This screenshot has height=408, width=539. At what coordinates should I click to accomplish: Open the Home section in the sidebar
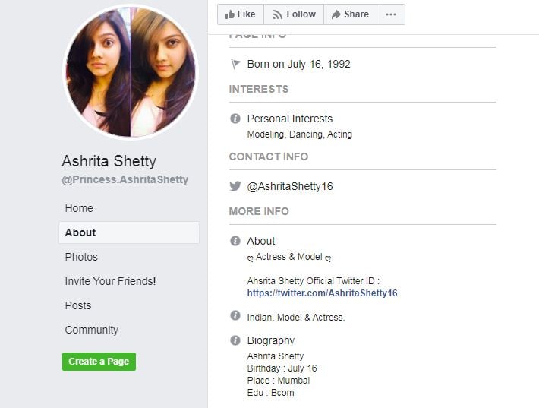click(x=79, y=208)
